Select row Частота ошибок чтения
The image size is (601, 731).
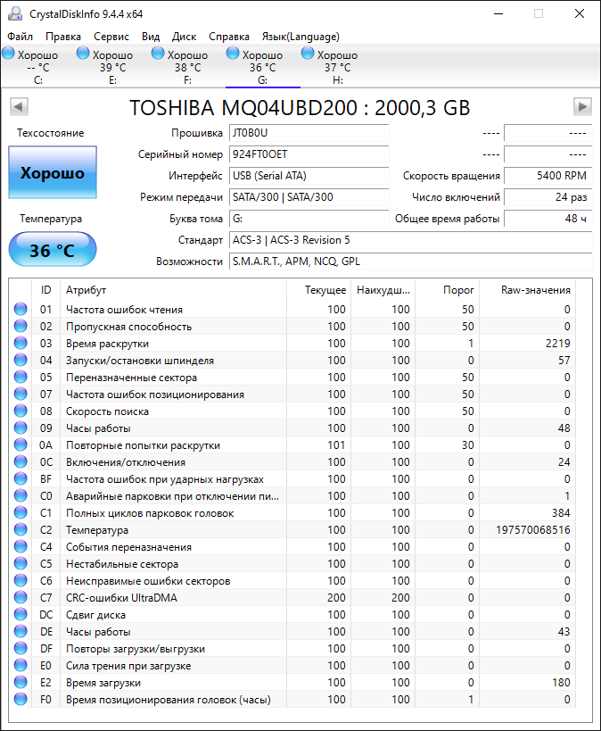tap(293, 309)
